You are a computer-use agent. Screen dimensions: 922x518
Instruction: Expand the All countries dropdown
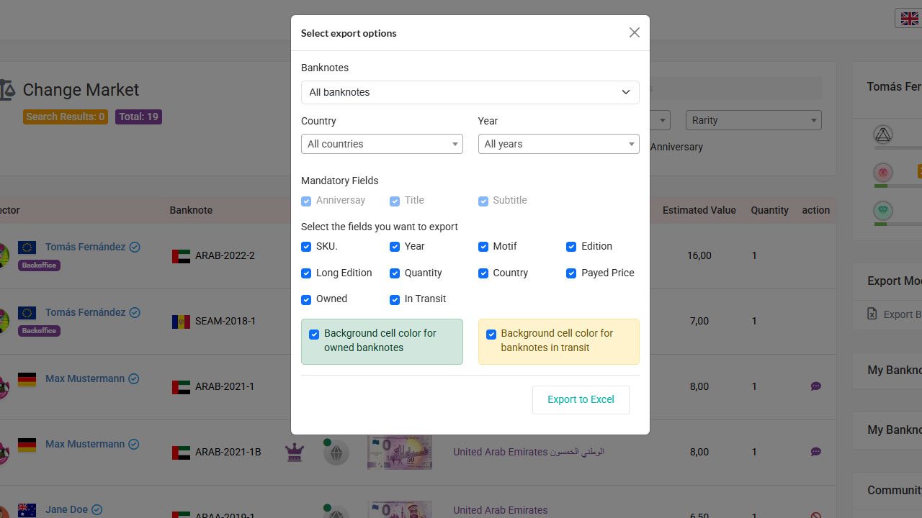click(x=382, y=144)
